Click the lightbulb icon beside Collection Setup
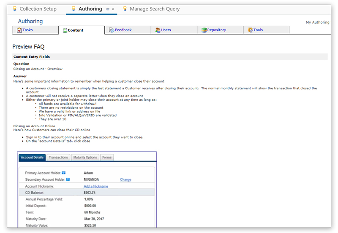Screen dimensions: 338x233 pos(15,9)
